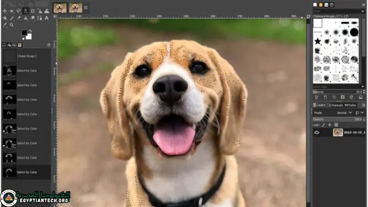Screen dimensions: 368x207
Task: Click the Spacing value stepper arrows
Action: click(364, 92)
